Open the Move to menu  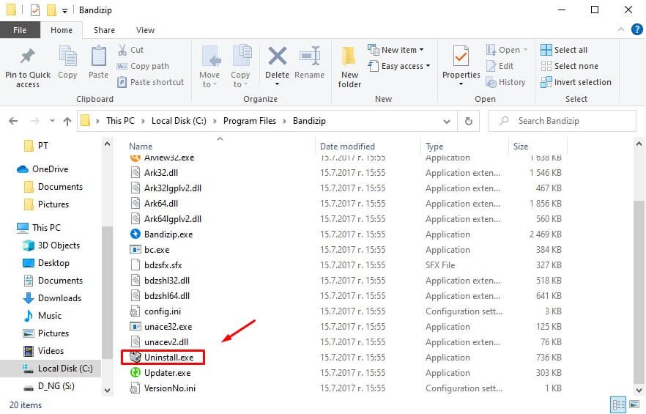209,67
